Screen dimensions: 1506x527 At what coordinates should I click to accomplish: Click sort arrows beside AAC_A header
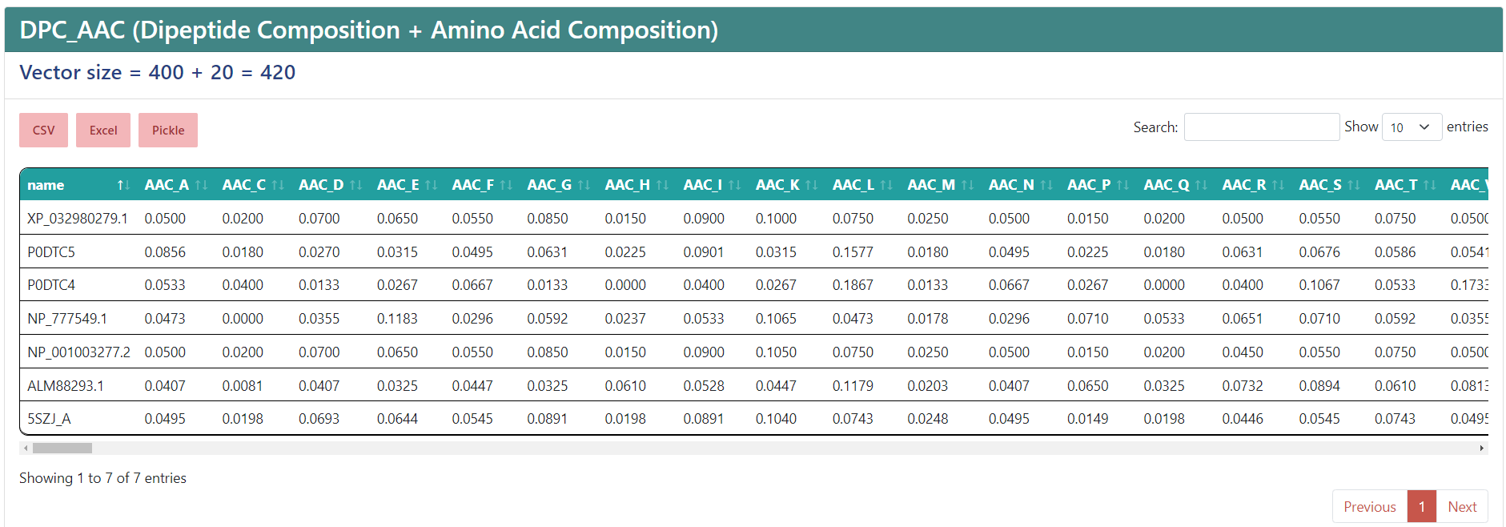coord(201,185)
